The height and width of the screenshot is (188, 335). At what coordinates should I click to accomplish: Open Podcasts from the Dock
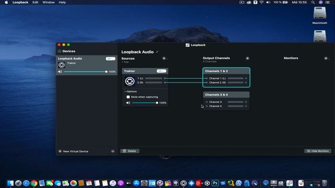tap(120, 183)
